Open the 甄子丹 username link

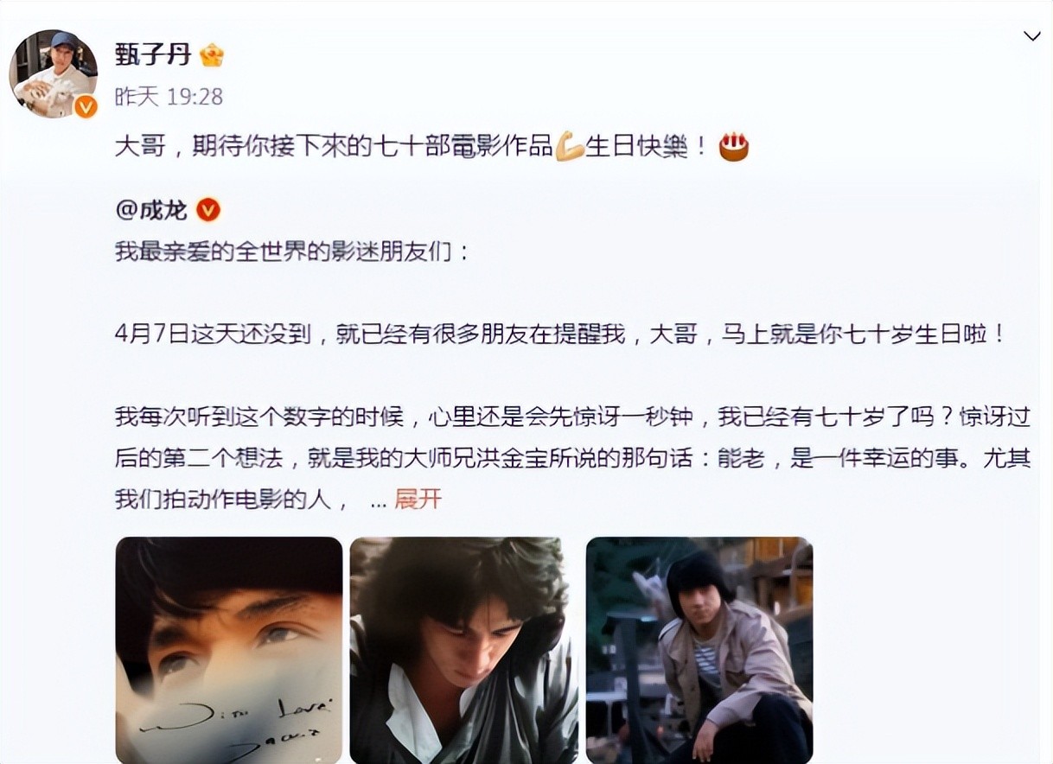tap(153, 55)
